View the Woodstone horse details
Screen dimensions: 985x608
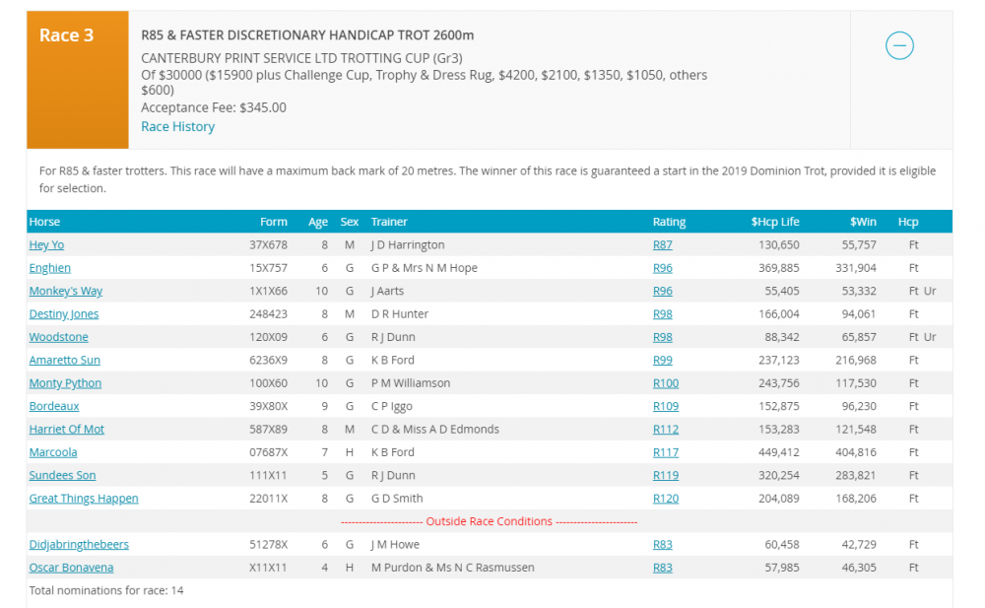click(x=58, y=337)
